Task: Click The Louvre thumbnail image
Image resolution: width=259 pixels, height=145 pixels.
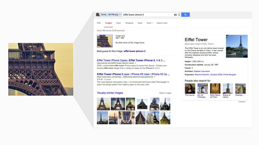Action: click(x=190, y=88)
